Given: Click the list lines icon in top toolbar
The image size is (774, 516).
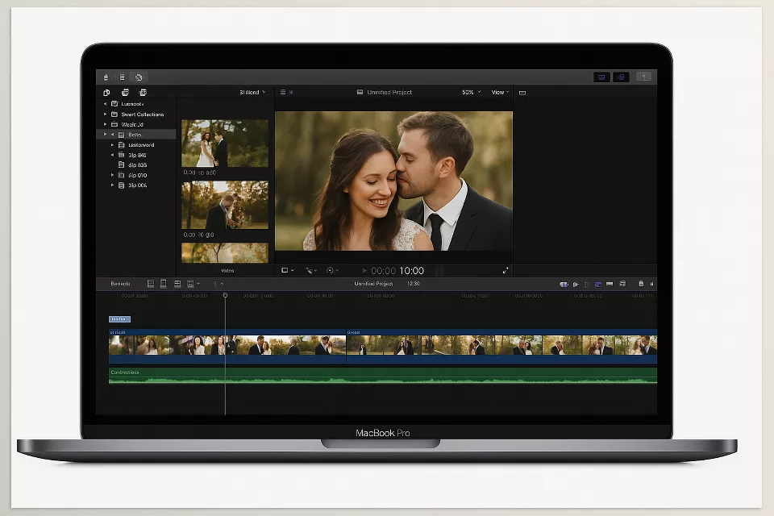Looking at the screenshot, I should pos(122,77).
